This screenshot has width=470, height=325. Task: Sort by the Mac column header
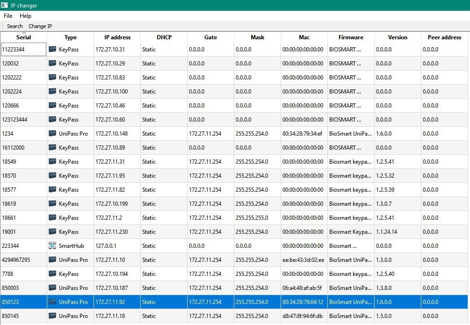tap(304, 37)
